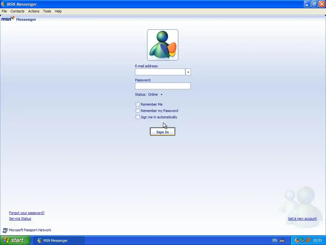Select MSN Messenger taskbar button

click(x=59, y=241)
